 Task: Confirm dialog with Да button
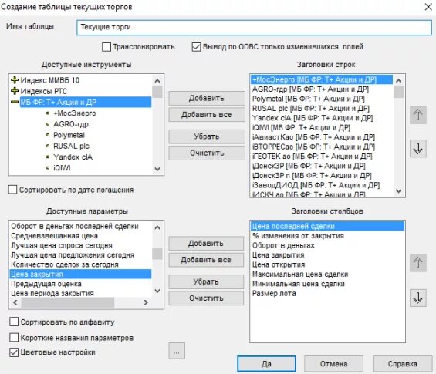click(266, 364)
